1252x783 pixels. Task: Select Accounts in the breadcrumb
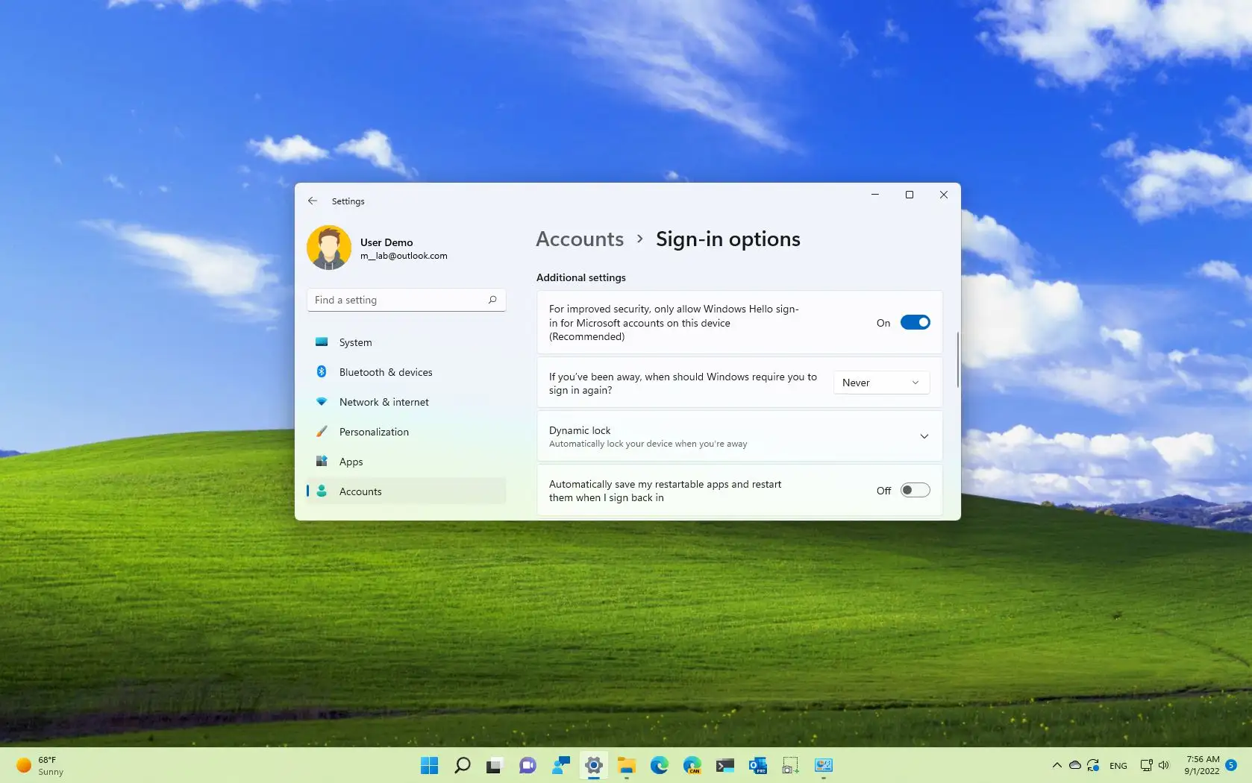(x=579, y=239)
